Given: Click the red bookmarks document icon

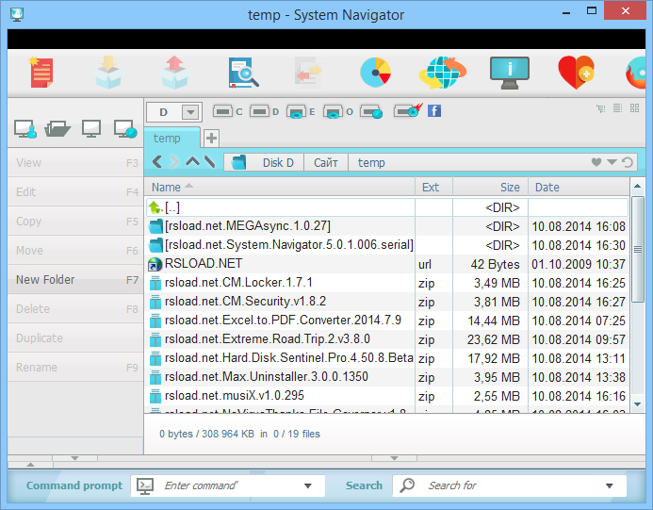Looking at the screenshot, I should [41, 73].
